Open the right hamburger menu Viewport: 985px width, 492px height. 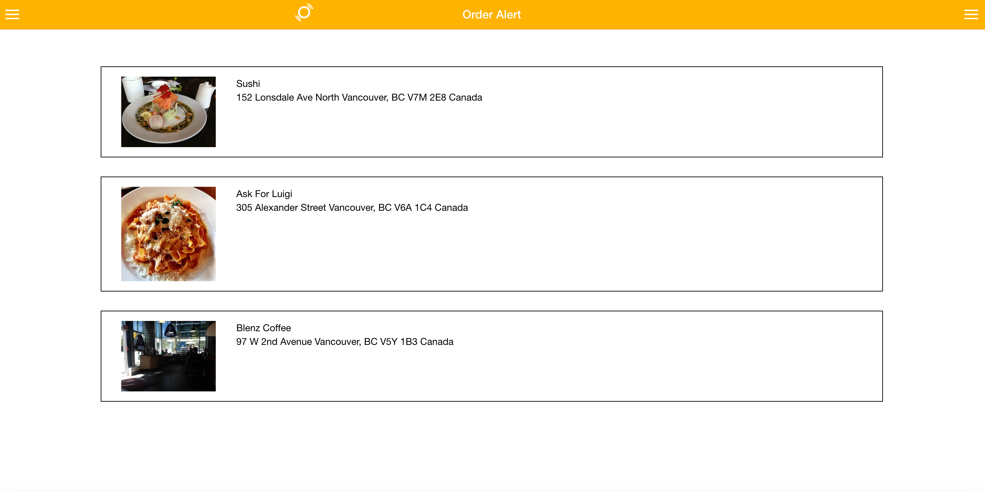pyautogui.click(x=971, y=14)
